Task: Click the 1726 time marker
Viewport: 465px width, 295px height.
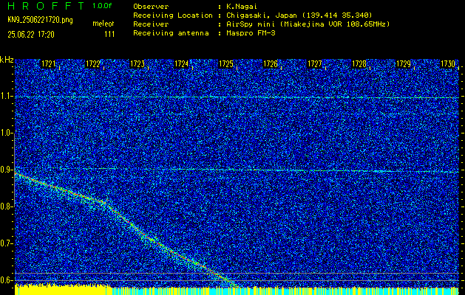Action: [x=271, y=64]
